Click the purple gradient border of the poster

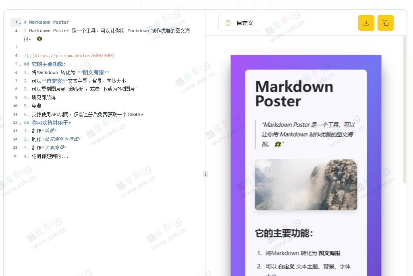tap(238, 121)
